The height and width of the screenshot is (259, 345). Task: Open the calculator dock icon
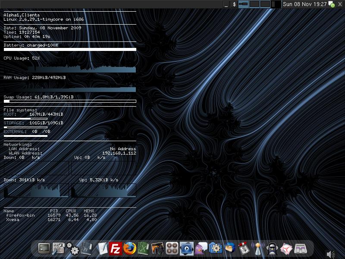pyautogui.click(x=172, y=248)
